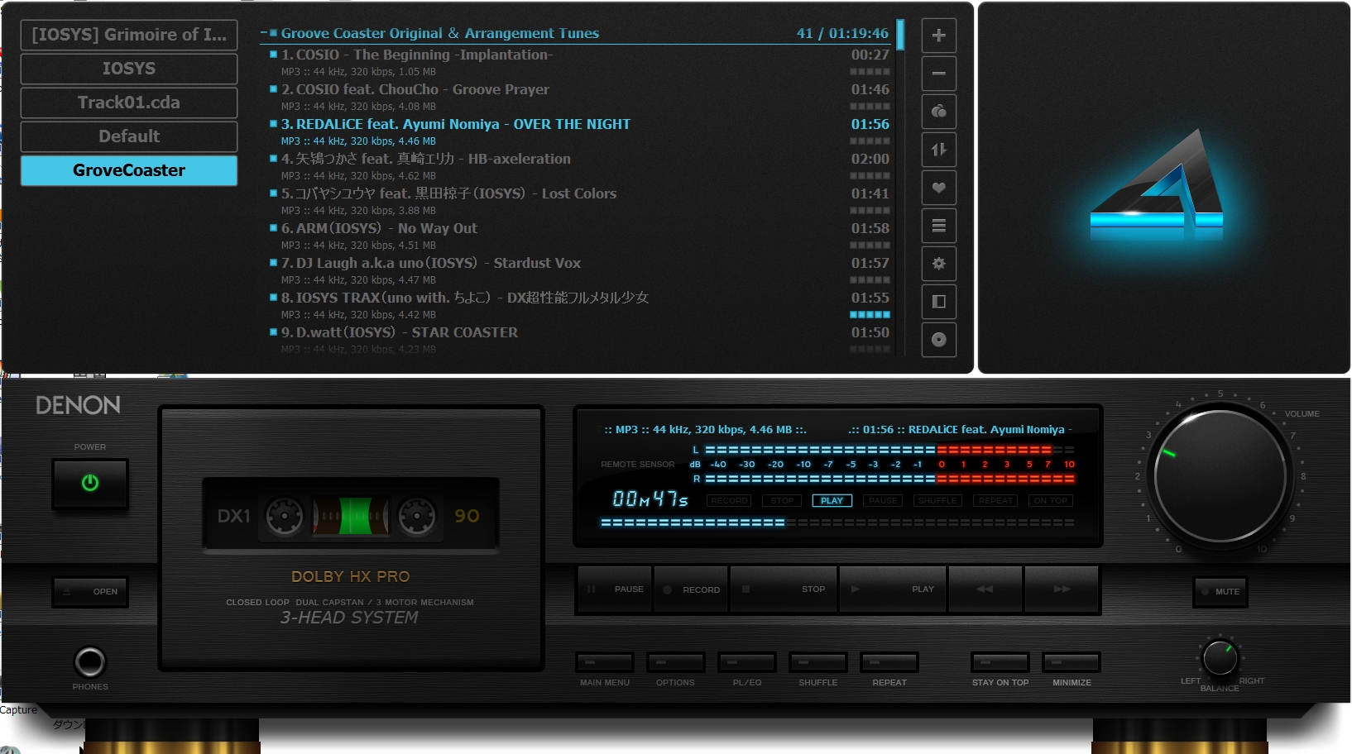1352x754 pixels.
Task: Switch to the Default playlist tab
Action: click(x=129, y=136)
